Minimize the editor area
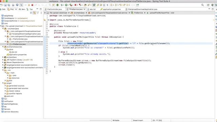This screenshot has height=122, width=217. [x=210, y=9]
